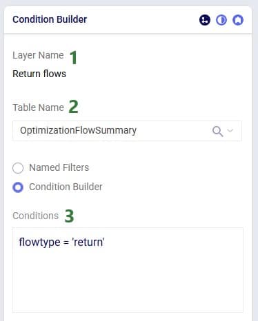The image size is (258, 321).
Task: Click the Named Filters option label
Action: click(59, 167)
